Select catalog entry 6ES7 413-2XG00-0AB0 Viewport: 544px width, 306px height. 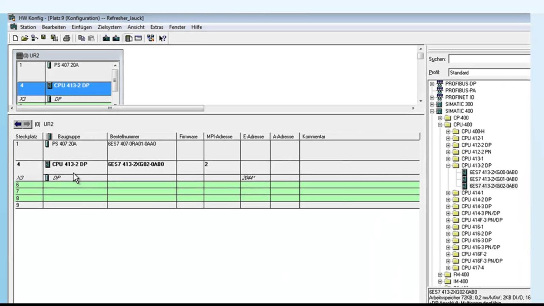click(493, 172)
